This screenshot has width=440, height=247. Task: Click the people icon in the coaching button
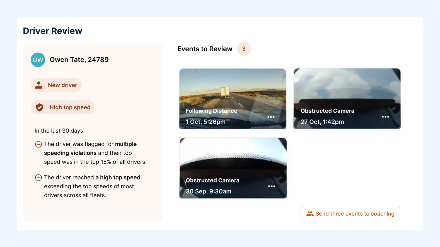click(x=310, y=214)
